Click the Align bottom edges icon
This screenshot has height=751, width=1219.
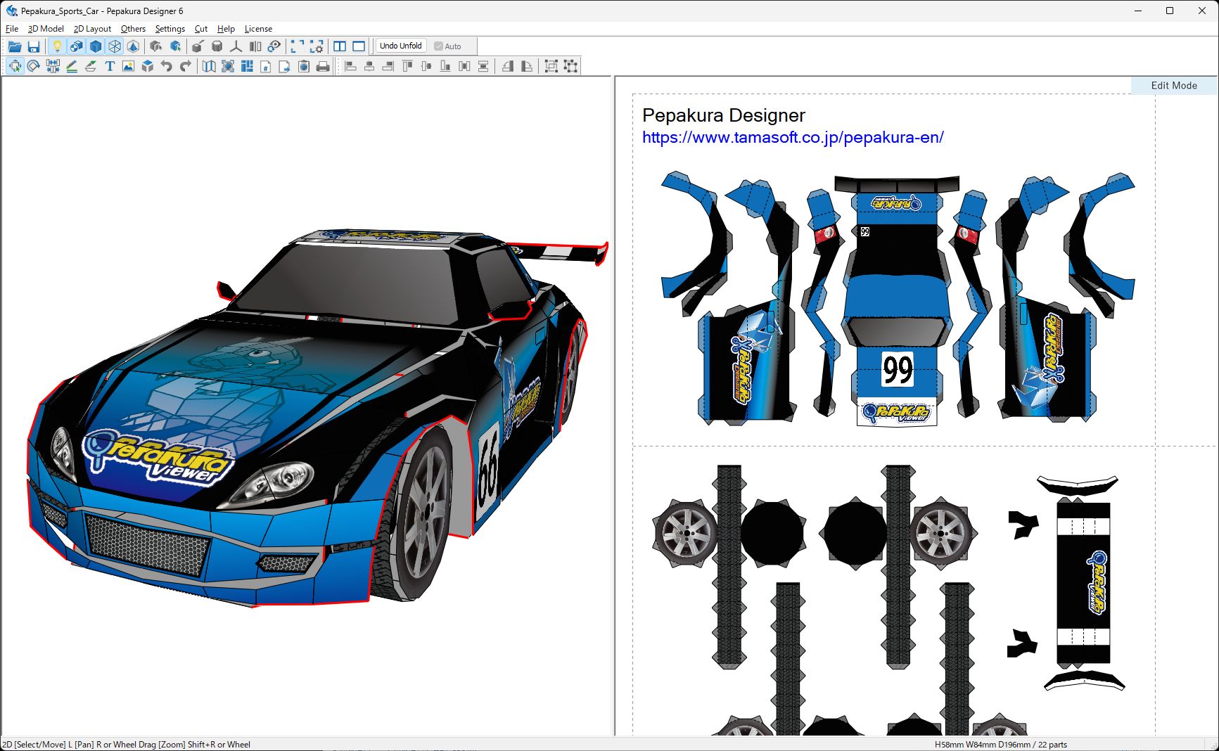[445, 66]
